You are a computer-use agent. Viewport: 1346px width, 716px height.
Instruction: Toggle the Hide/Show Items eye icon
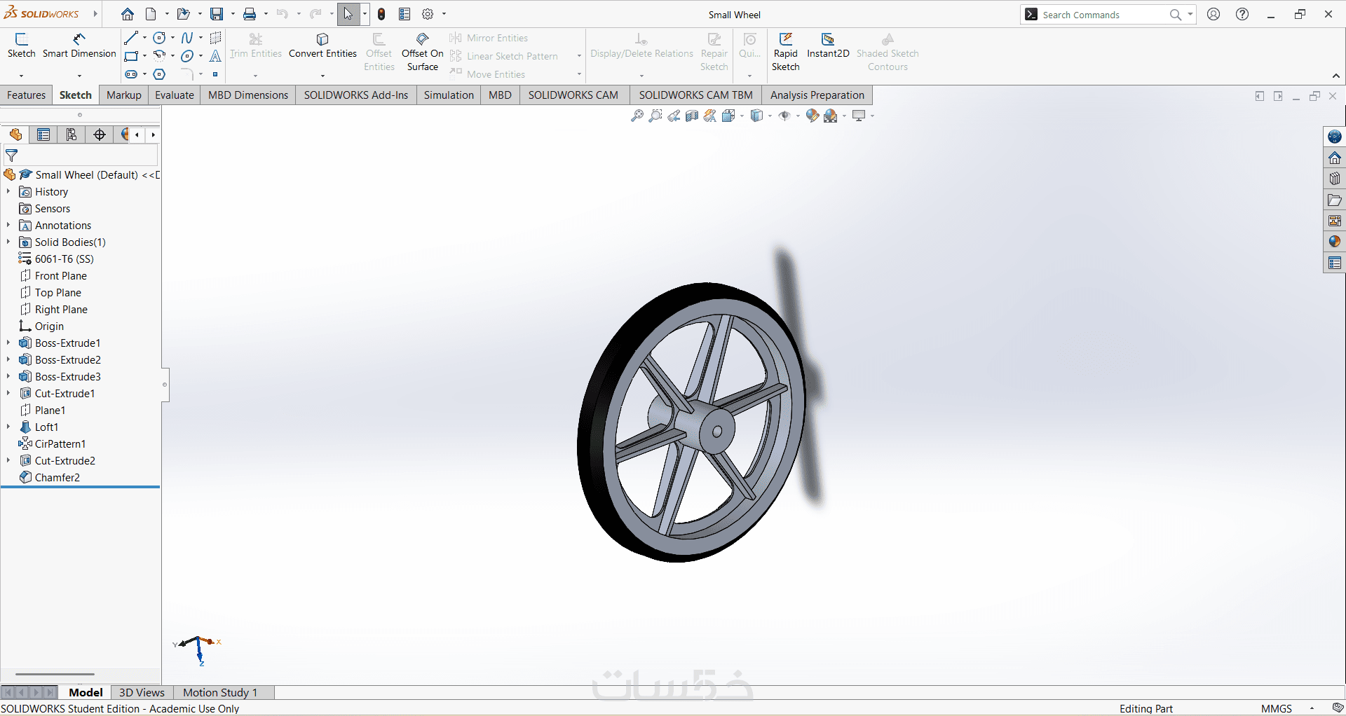tap(784, 116)
